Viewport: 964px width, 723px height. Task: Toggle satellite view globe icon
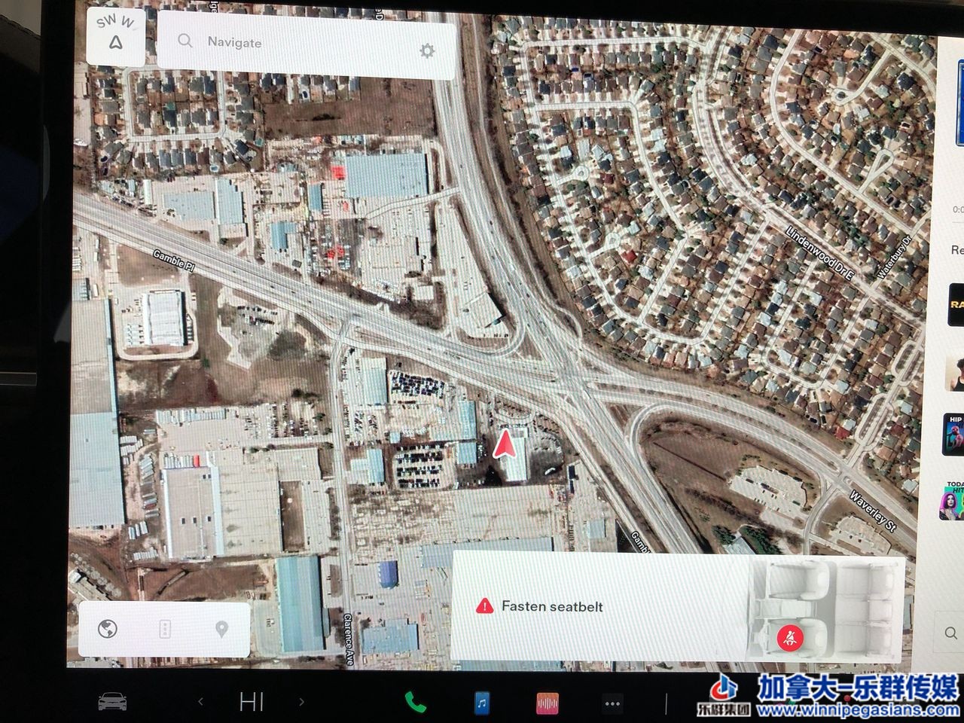[108, 628]
